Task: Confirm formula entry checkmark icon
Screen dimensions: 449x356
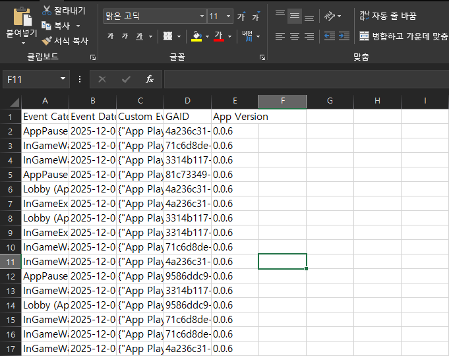Action: (126, 79)
